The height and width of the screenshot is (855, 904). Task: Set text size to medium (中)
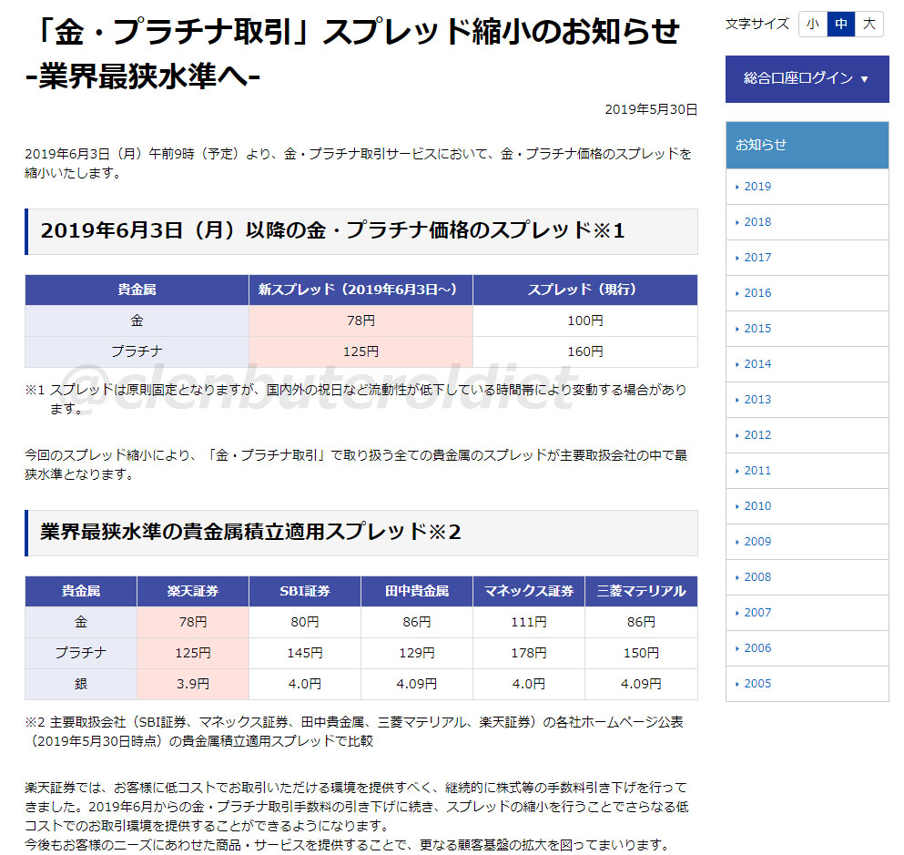tap(840, 25)
